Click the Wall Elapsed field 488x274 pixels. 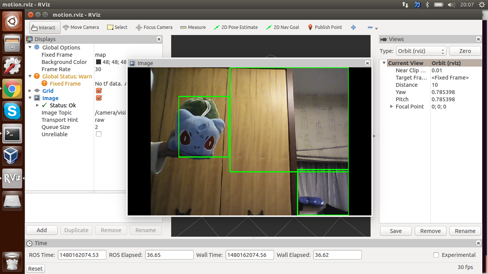[337, 255]
